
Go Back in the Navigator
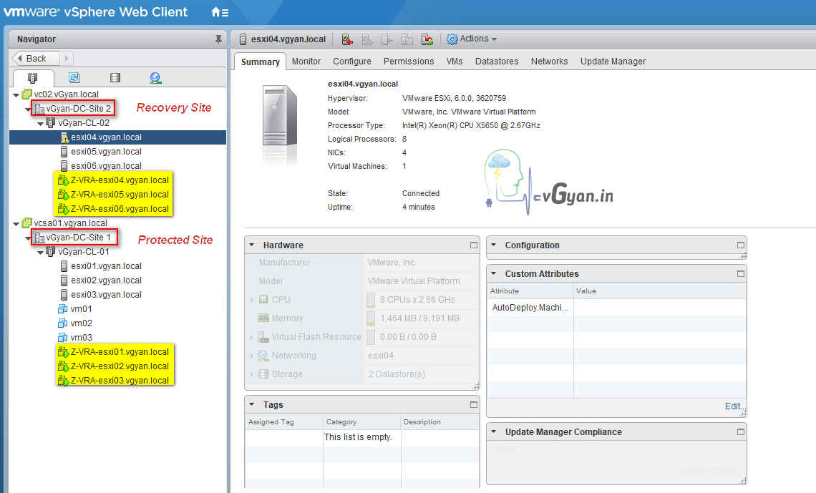pyautogui.click(x=35, y=58)
